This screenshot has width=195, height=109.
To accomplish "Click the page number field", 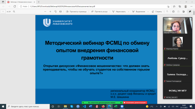I will (3, 11).
